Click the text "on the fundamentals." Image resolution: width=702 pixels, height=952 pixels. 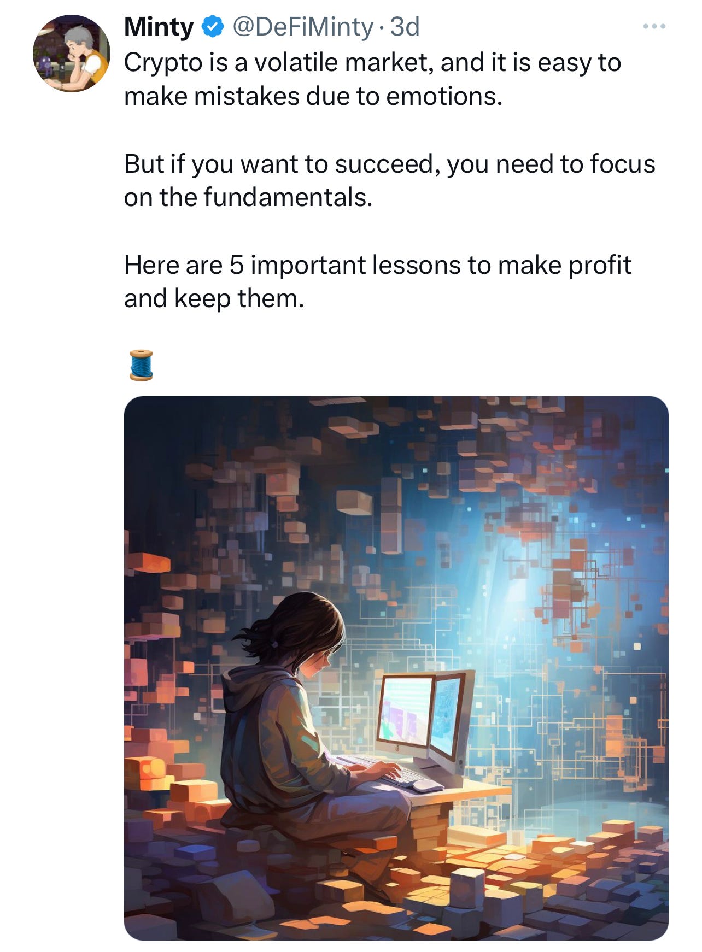click(x=248, y=197)
